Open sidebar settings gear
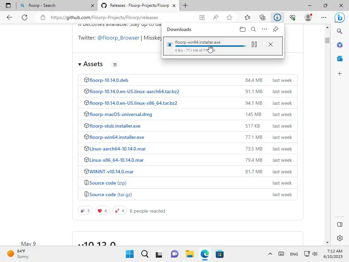Screen dimensions: 349x262 point(340,238)
